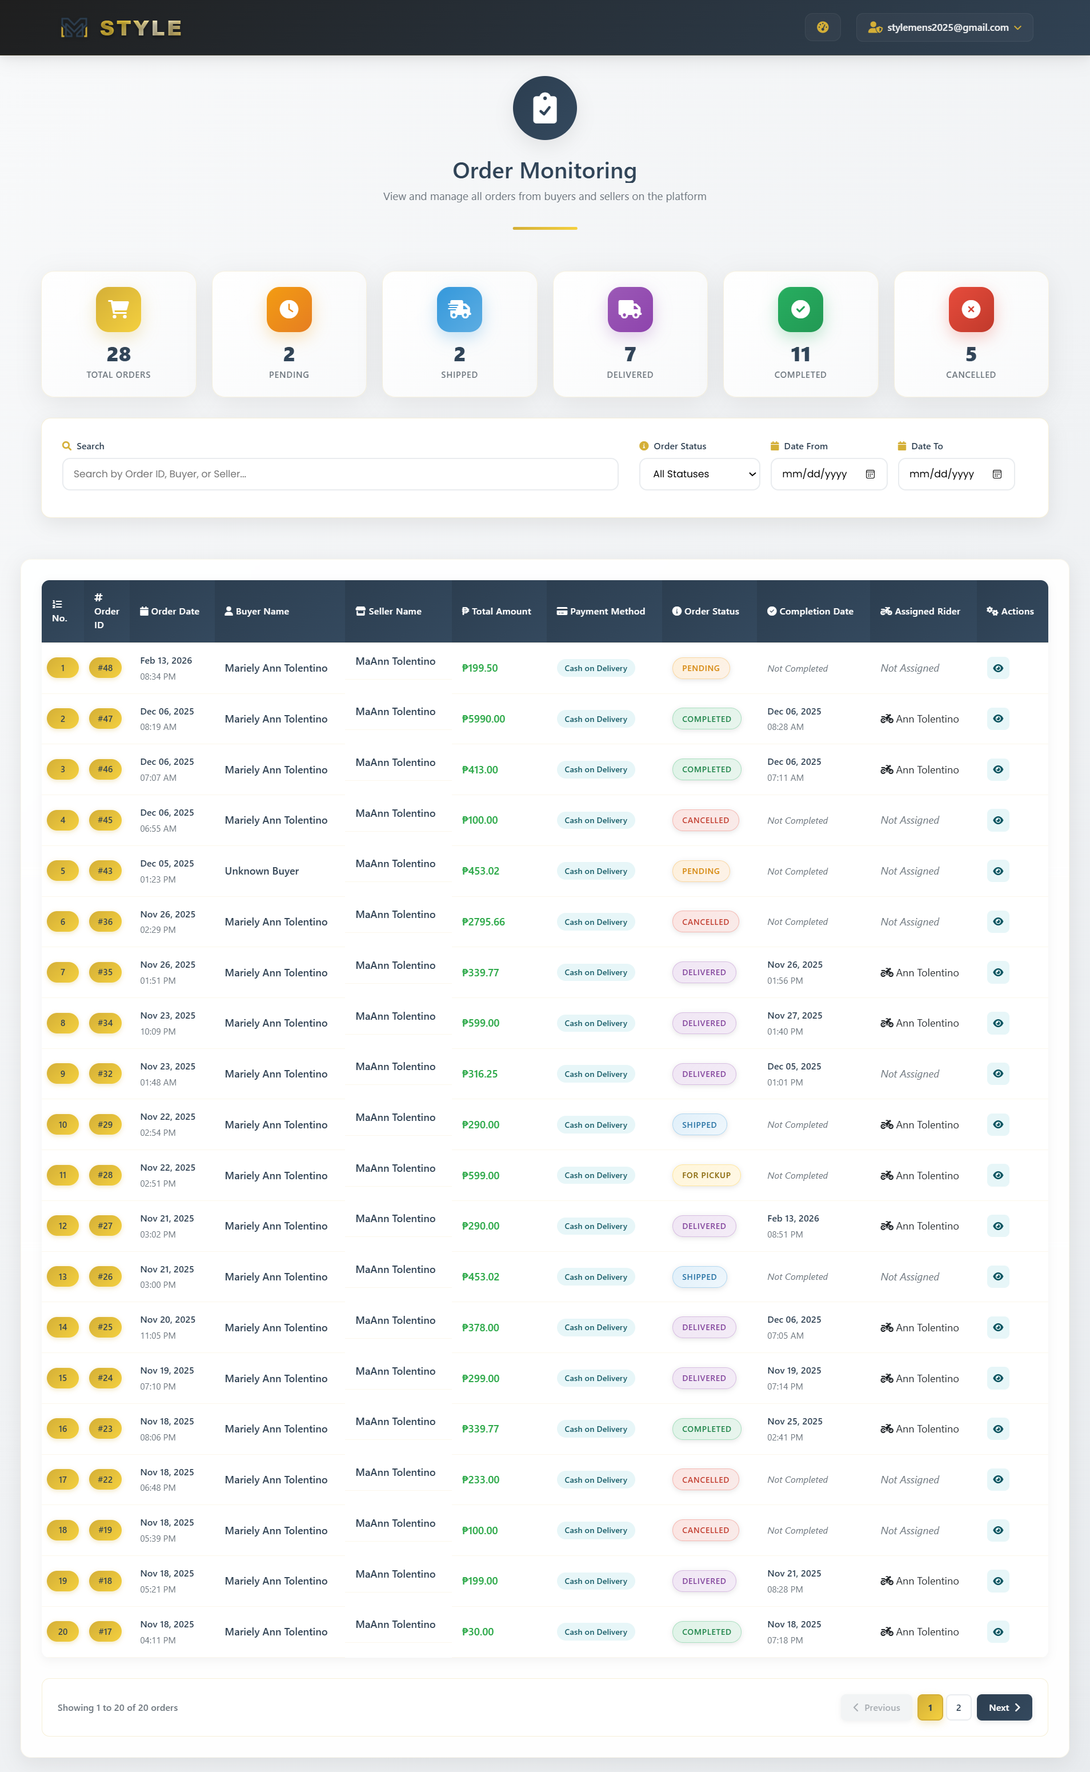This screenshot has width=1090, height=1772.
Task: Click inside the order search field
Action: click(x=339, y=474)
